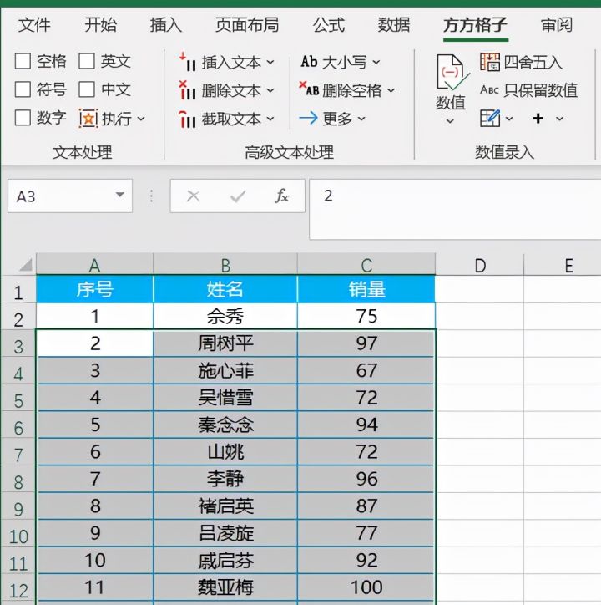Click the 四舍五入 button label
The width and height of the screenshot is (601, 605).
click(533, 62)
